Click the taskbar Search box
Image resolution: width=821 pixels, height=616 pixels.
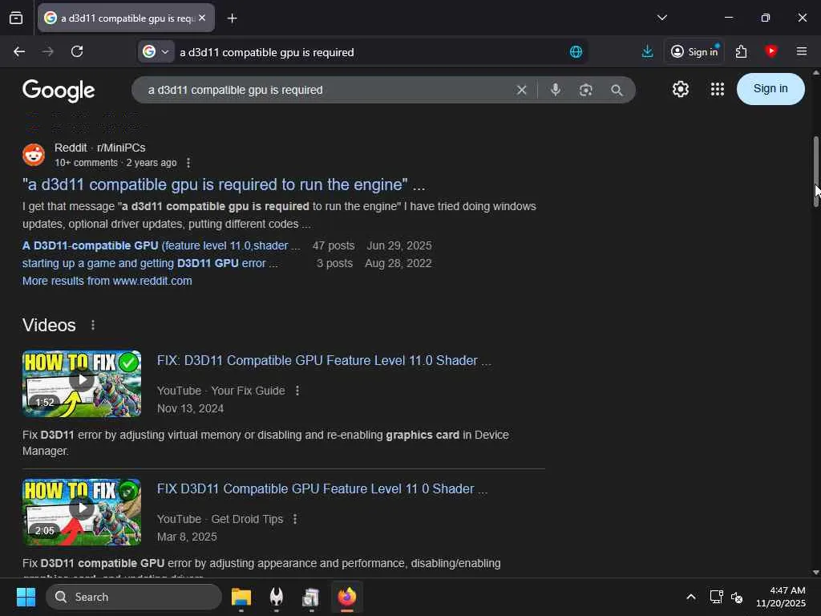134,597
